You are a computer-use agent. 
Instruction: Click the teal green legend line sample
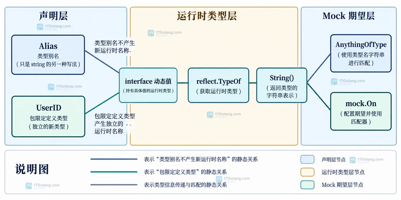click(x=114, y=172)
